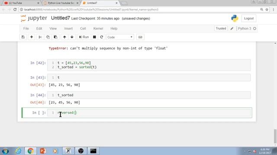Open command palette keyboard icon

coord(140,37)
